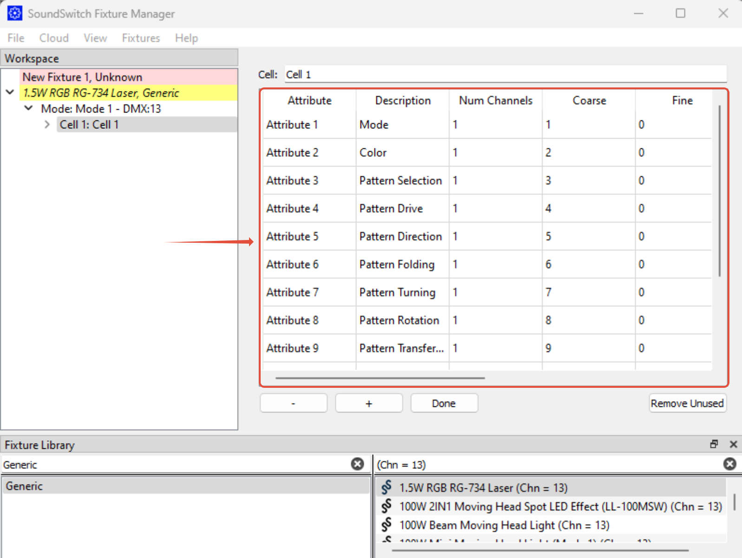This screenshot has height=558, width=742.
Task: Click the Workspace panel header
Action: coord(119,58)
